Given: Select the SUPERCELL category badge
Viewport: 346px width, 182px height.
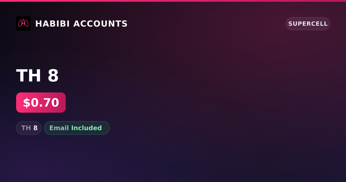Looking at the screenshot, I should [308, 24].
